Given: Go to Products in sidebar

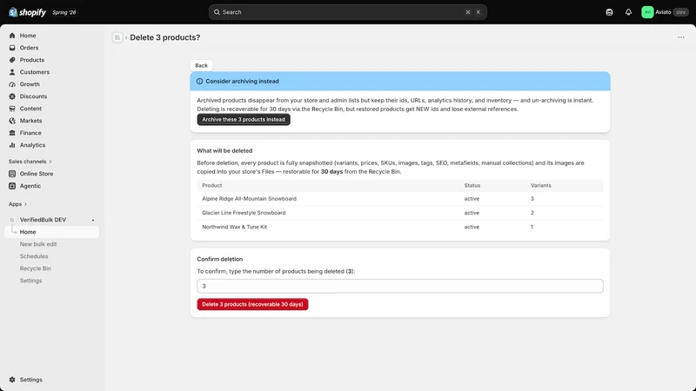Looking at the screenshot, I should pos(32,60).
